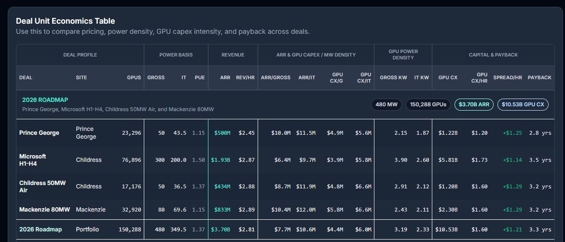565x242 pixels.
Task: Click the ARR/IT column header
Action: click(307, 78)
